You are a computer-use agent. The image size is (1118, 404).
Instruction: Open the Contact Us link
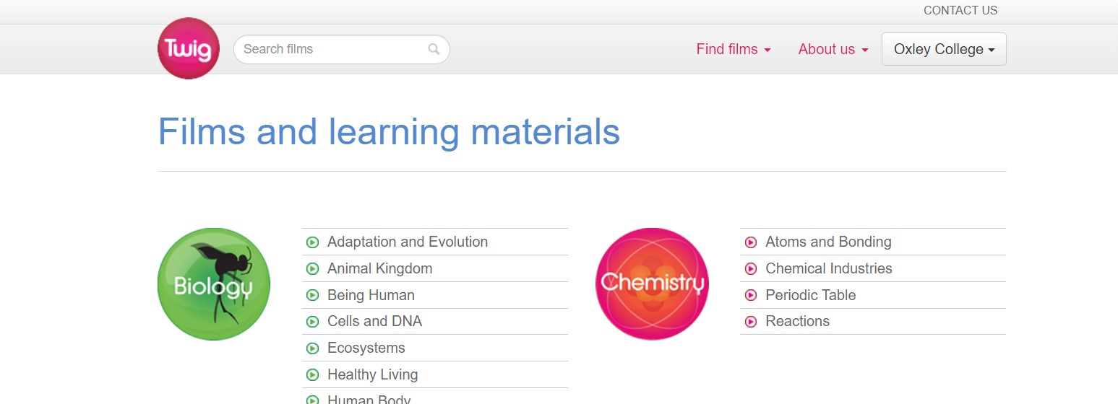coord(960,10)
